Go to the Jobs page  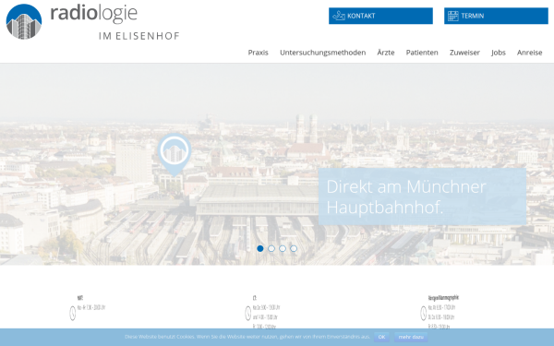499,53
